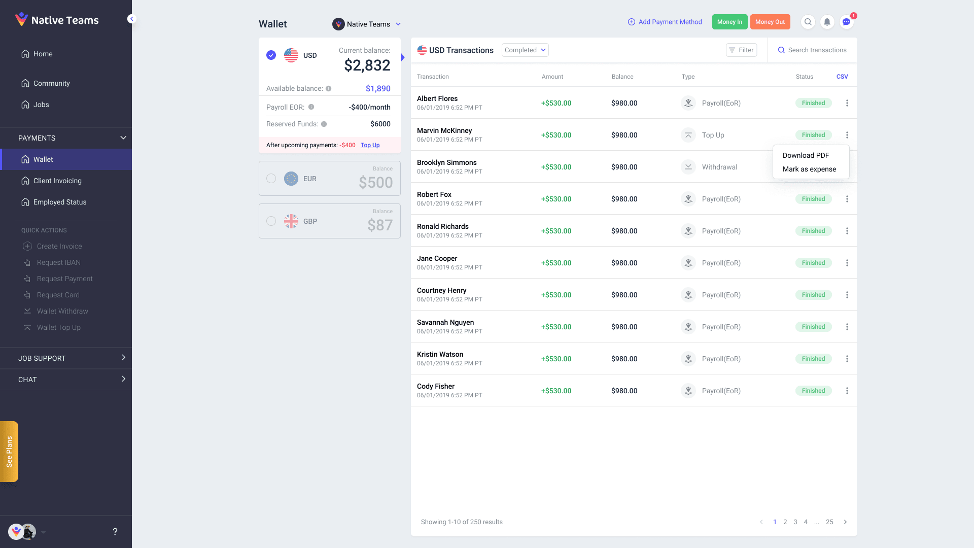Click Available balance info icon
Viewport: 974px width, 548px height.
tap(329, 89)
